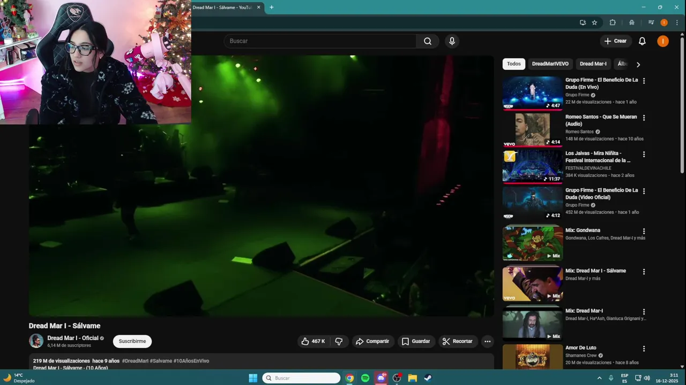Bookmark this page with the star icon
Viewport: 686px width, 385px height.
pyautogui.click(x=594, y=22)
